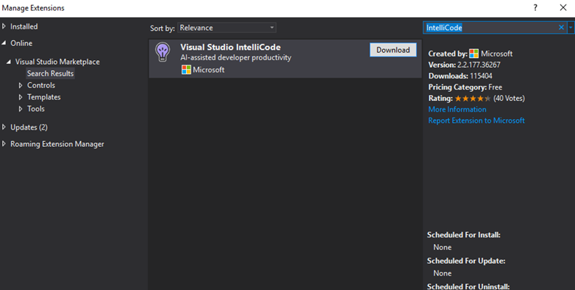Open the Help question mark button

point(535,8)
